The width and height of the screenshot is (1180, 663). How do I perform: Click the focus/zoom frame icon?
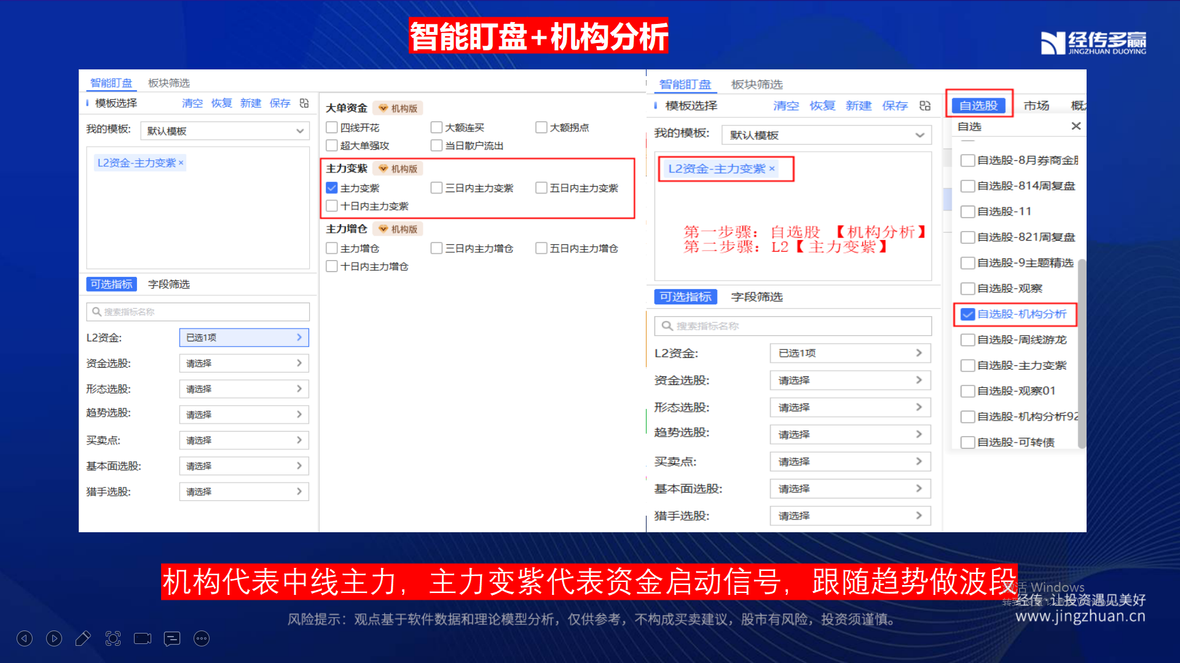point(113,638)
